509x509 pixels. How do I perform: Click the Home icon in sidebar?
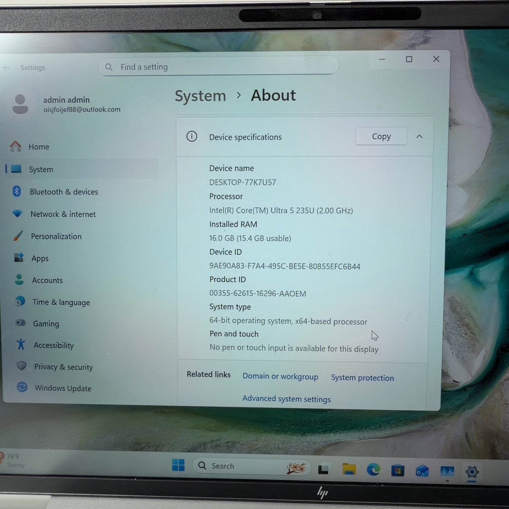16,146
